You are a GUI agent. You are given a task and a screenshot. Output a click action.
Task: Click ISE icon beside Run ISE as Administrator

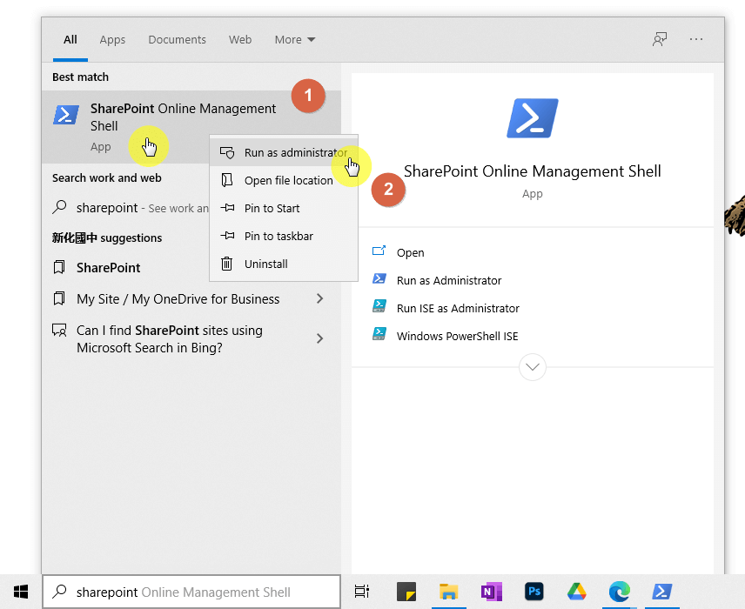point(379,306)
